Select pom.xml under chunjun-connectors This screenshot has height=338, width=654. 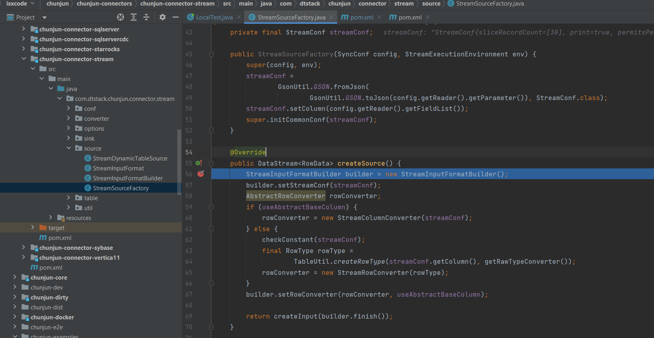tap(51, 267)
